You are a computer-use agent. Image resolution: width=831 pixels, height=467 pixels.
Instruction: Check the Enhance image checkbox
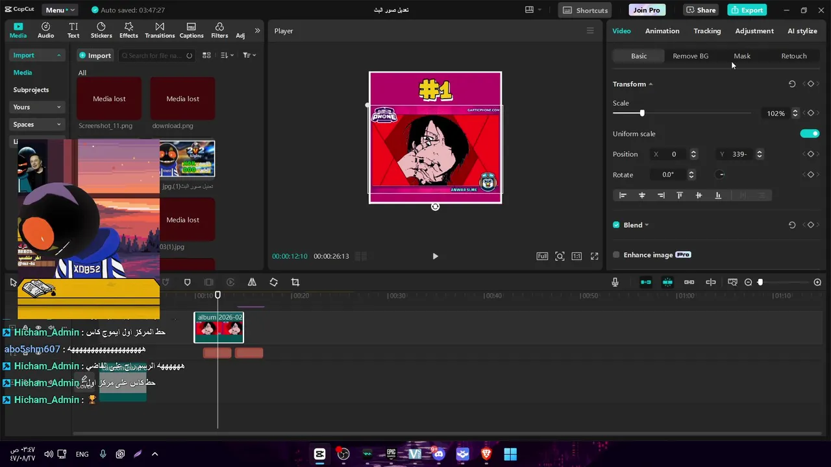click(616, 255)
